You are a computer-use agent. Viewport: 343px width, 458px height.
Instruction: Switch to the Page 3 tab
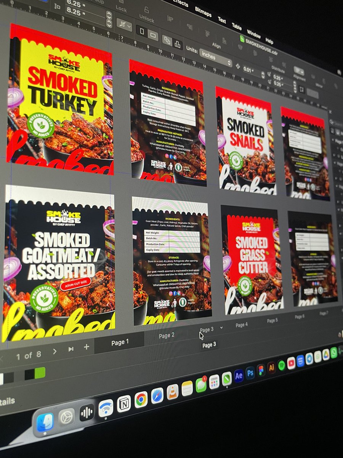pyautogui.click(x=207, y=329)
